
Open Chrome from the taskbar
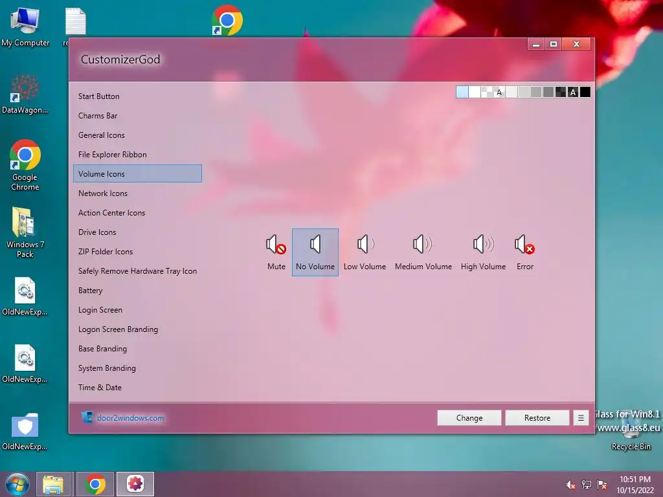(x=95, y=484)
